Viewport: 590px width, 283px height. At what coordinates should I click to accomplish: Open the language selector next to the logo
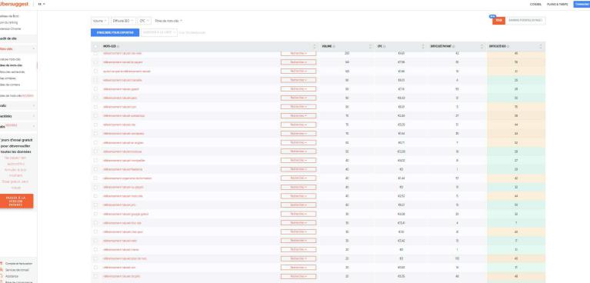coord(42,4)
